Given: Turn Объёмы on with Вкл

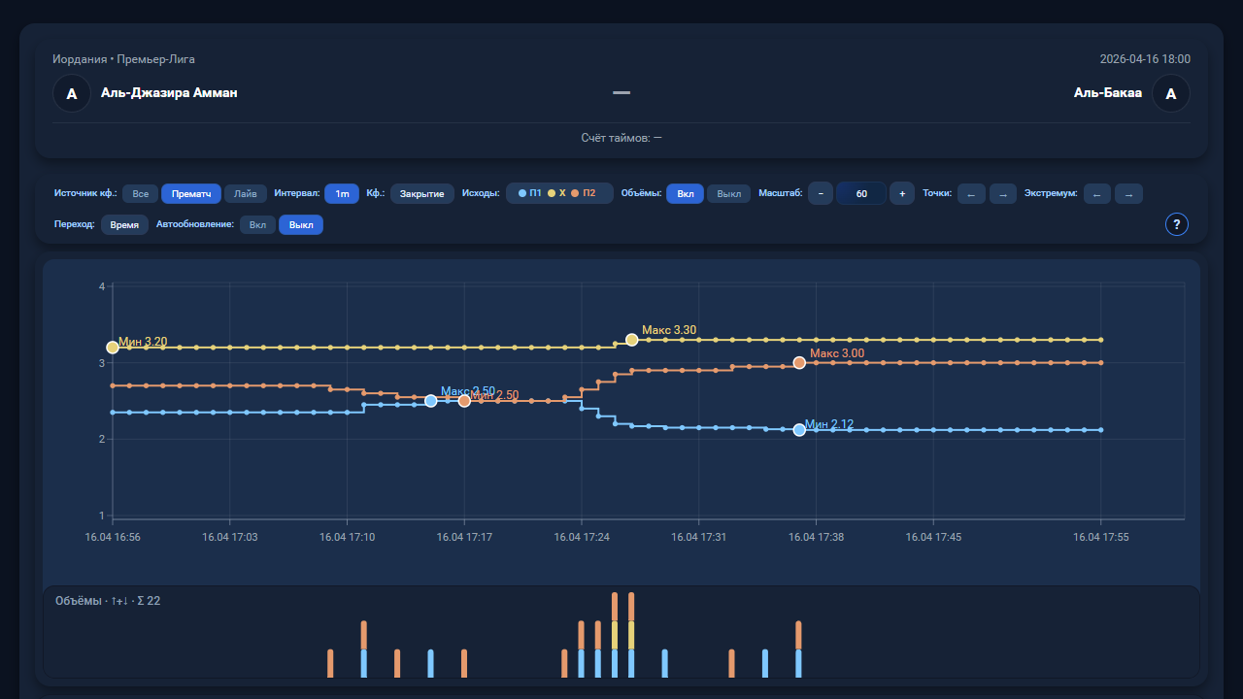Looking at the screenshot, I should [686, 194].
